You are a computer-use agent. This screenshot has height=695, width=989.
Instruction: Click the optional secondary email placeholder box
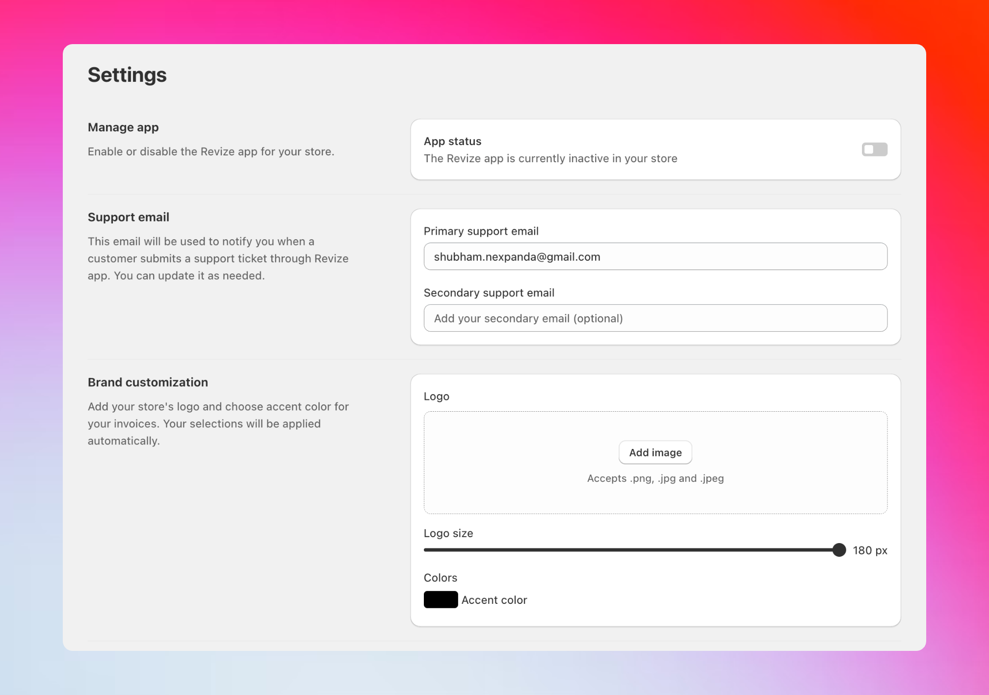coord(655,318)
